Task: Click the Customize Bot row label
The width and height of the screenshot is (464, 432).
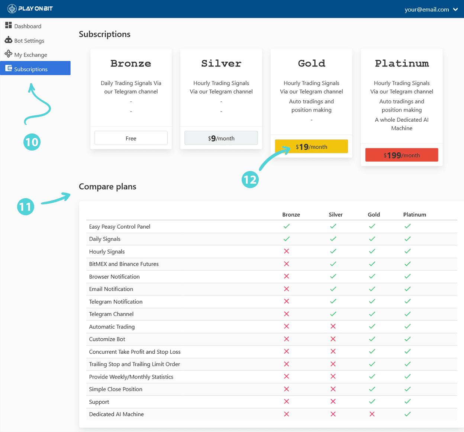Action: (x=107, y=339)
